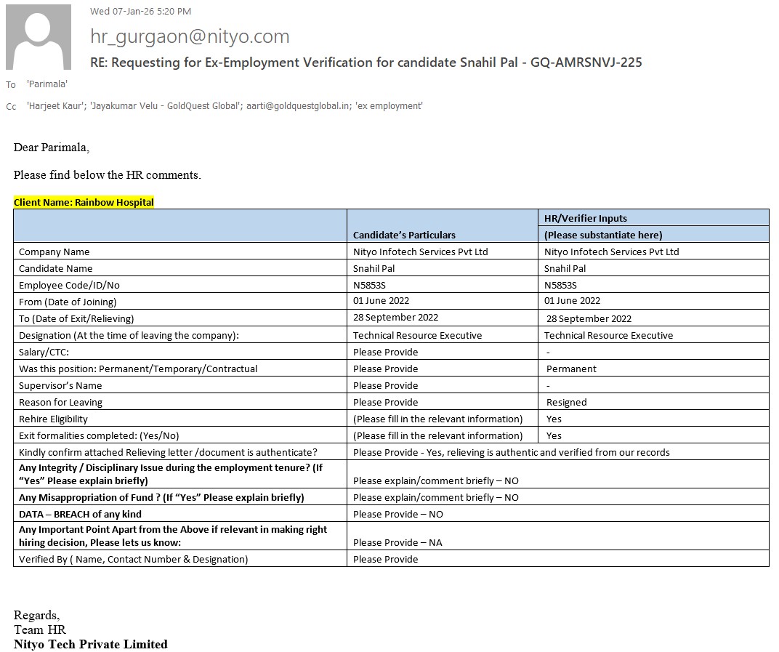779x652 pixels.
Task: Click sender address hr_gurgaon@nityo.com
Action: point(190,36)
